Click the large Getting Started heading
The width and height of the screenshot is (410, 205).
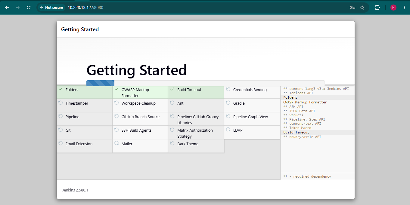point(137,70)
